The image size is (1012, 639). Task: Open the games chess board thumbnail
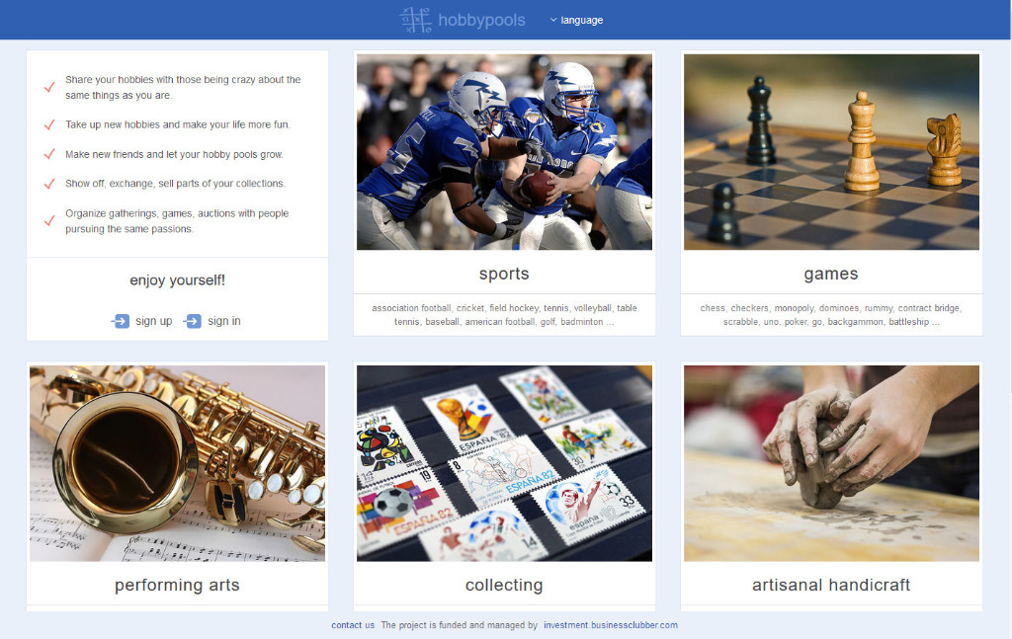(x=831, y=152)
